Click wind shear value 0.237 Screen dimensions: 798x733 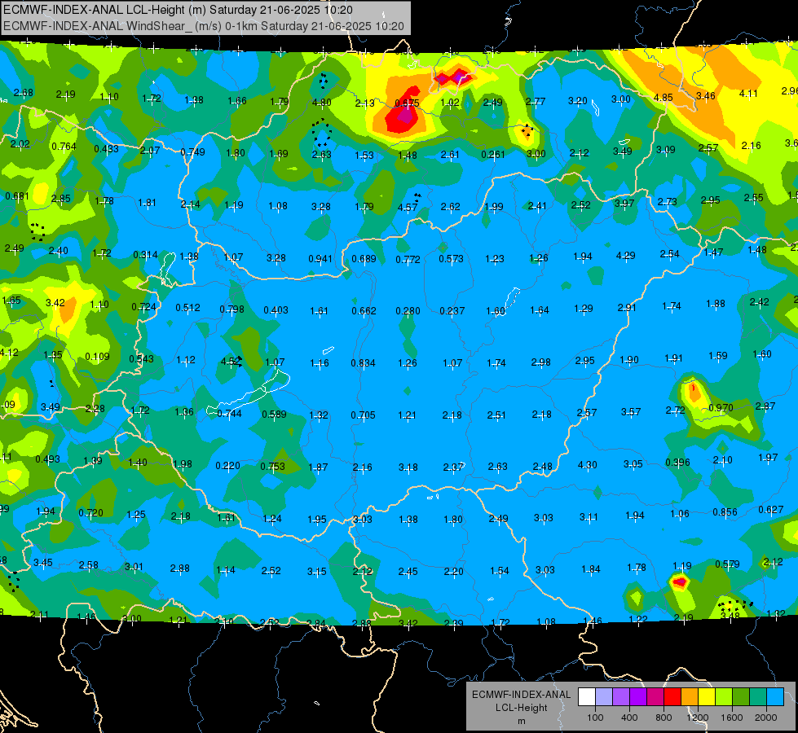[x=452, y=311]
